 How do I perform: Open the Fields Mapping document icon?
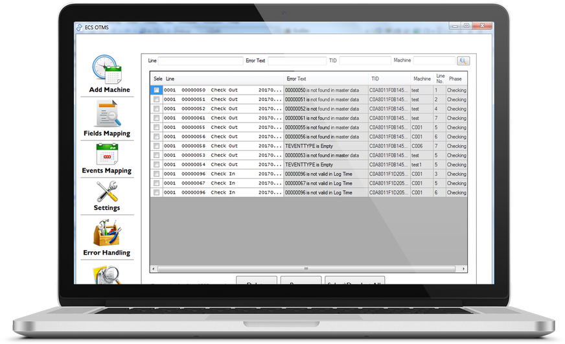[108, 114]
